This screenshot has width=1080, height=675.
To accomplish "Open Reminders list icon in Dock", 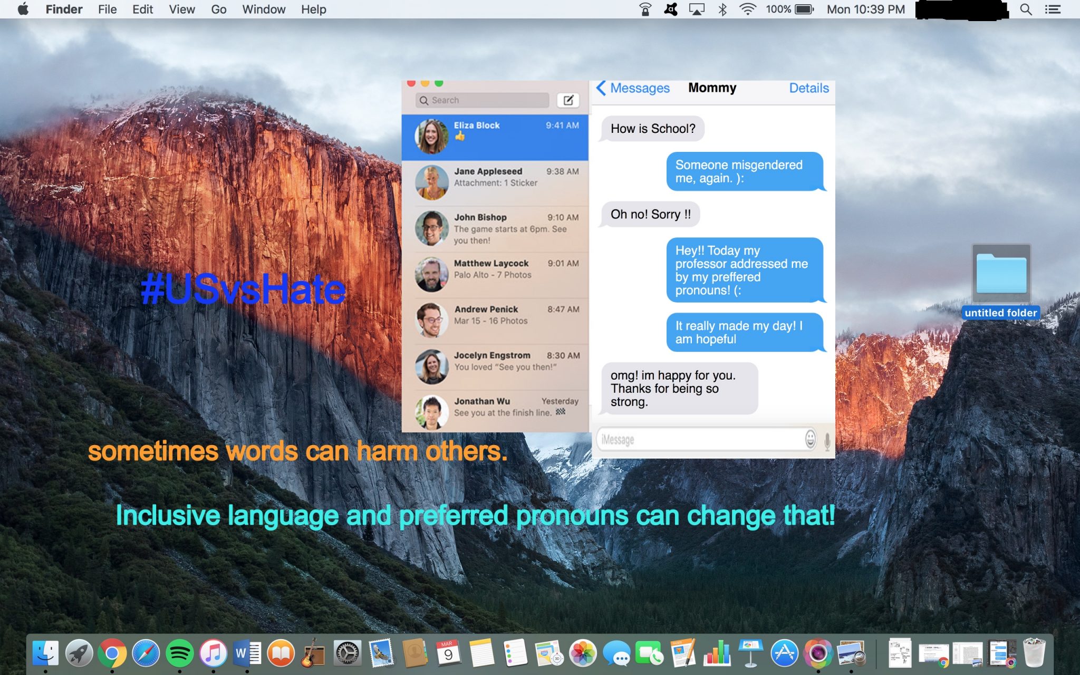I will pos(515,653).
